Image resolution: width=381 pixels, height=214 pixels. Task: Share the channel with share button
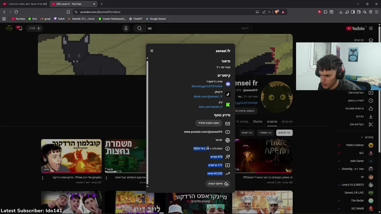tap(218, 184)
